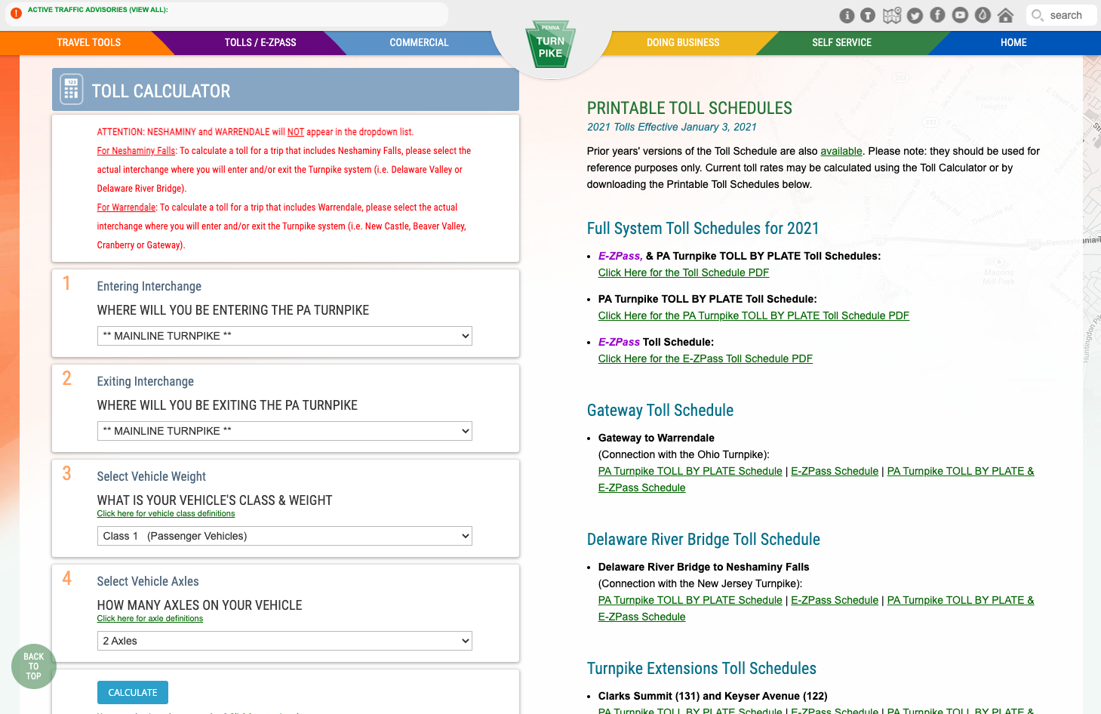Viewport: 1101px width, 714px height.
Task: Open the E-ZPass Toll Schedule PDF link
Action: (706, 359)
